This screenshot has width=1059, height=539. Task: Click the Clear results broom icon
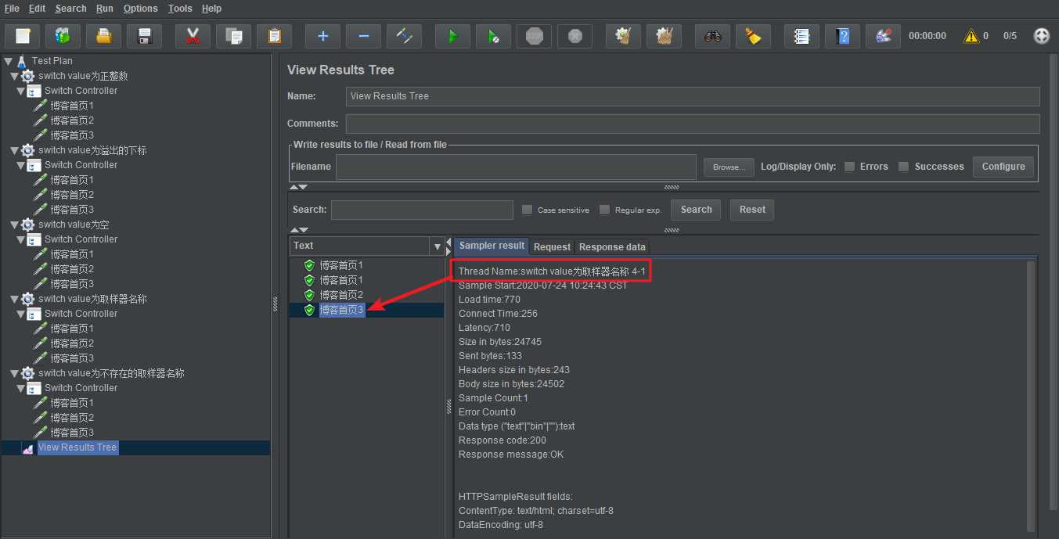tap(623, 36)
